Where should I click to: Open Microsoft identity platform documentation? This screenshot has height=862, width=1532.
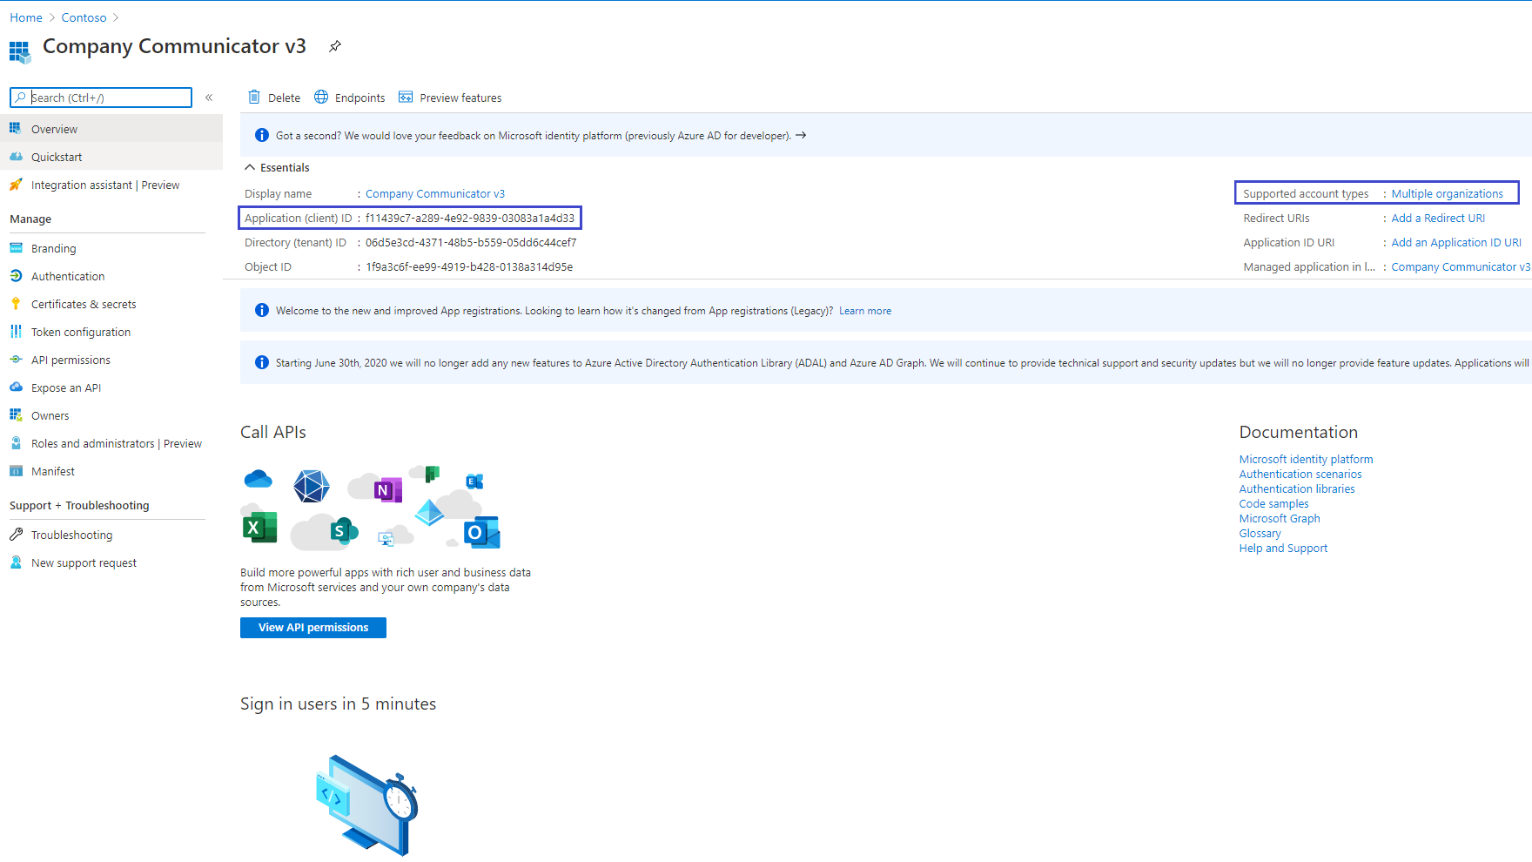tap(1306, 459)
